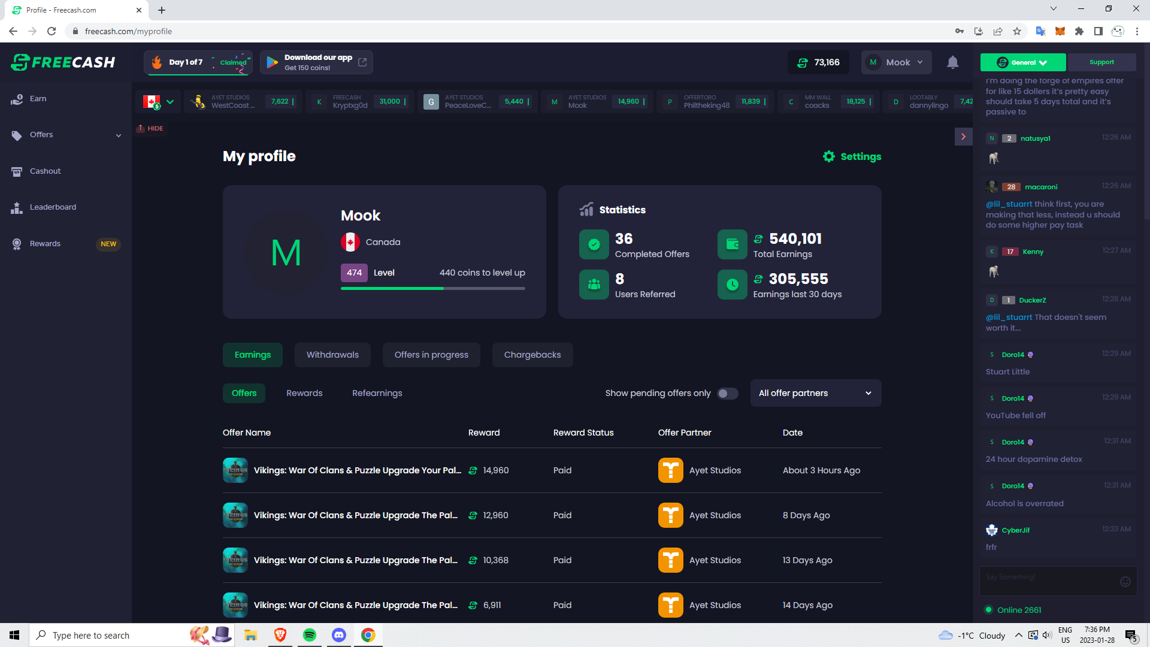Screen dimensions: 1150x647
Task: Open emoji picker in chat box
Action: [1125, 582]
